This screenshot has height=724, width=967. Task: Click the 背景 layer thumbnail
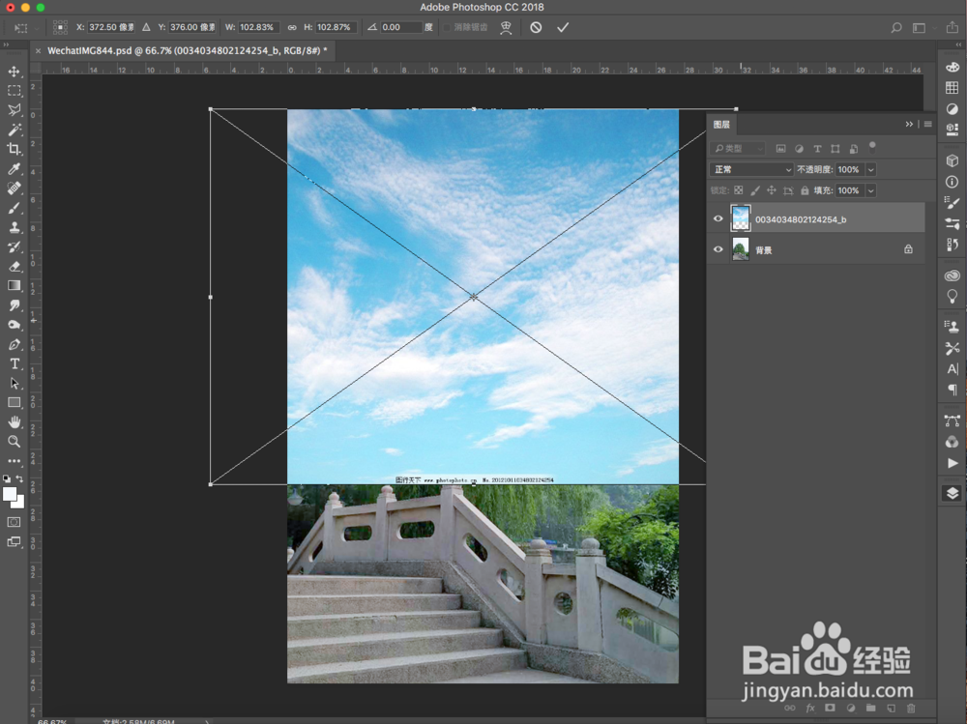(741, 248)
